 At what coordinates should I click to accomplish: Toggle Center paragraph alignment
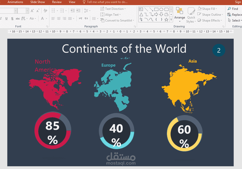59,18
